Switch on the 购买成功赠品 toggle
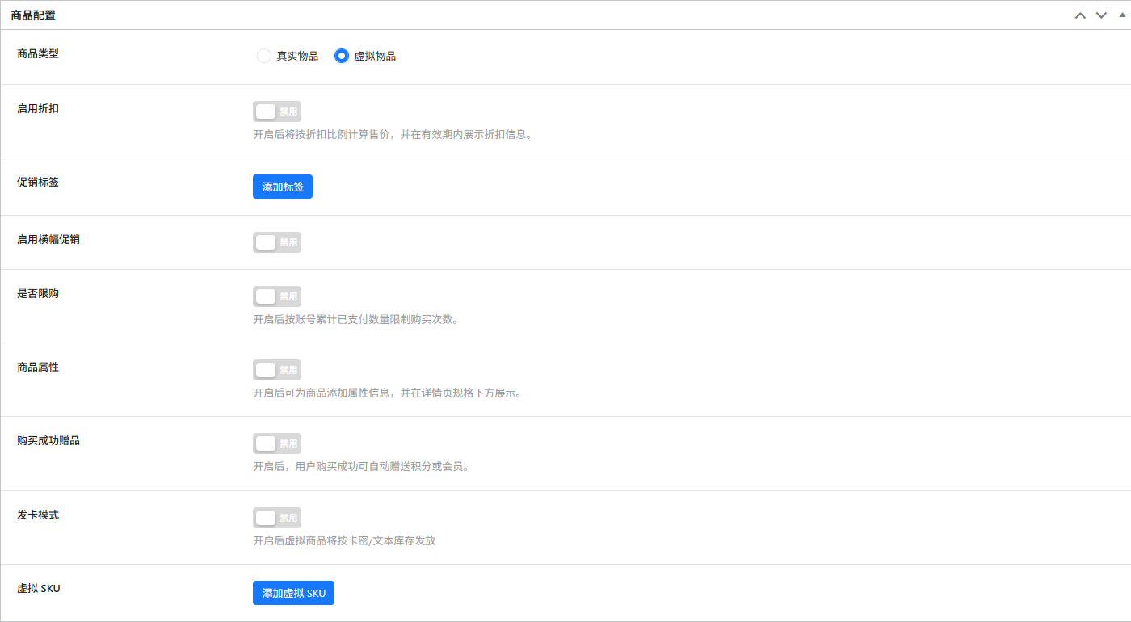 277,443
